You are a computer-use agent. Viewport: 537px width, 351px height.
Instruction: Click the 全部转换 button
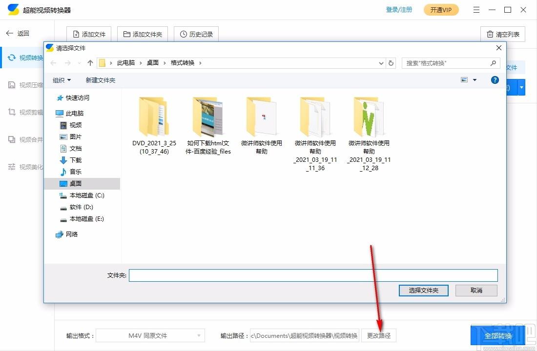[x=497, y=335]
